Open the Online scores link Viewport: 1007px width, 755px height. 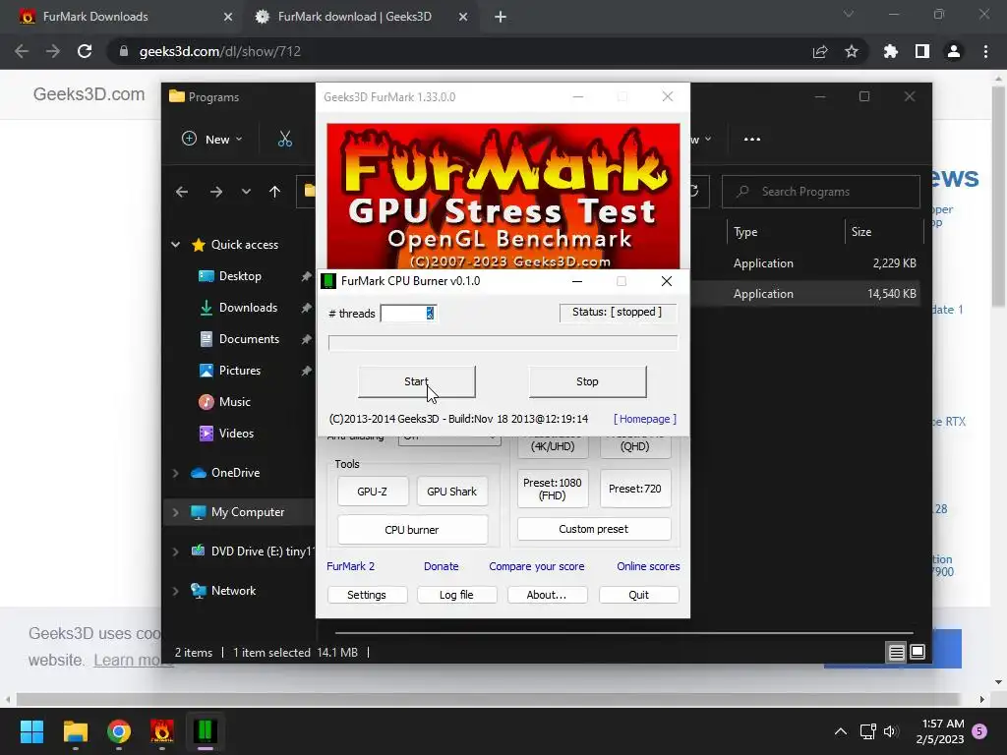point(648,566)
